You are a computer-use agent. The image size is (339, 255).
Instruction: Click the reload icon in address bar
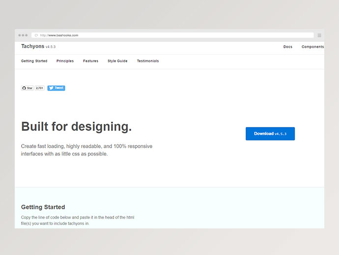pyautogui.click(x=36, y=35)
